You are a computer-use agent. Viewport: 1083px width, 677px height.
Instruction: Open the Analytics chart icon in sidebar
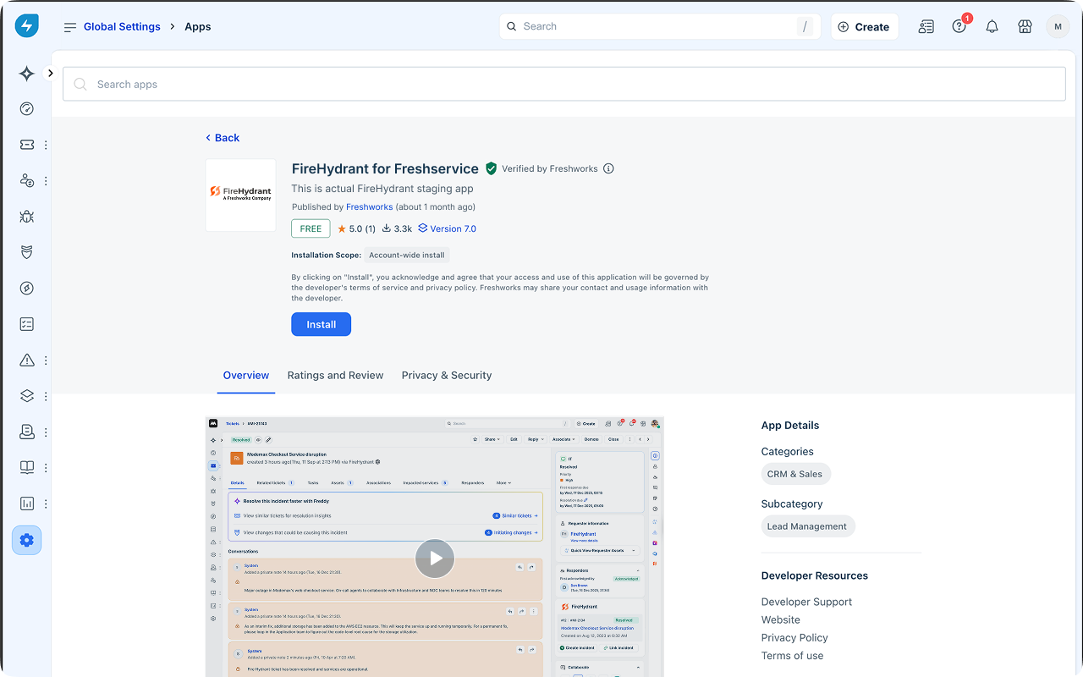pos(26,504)
